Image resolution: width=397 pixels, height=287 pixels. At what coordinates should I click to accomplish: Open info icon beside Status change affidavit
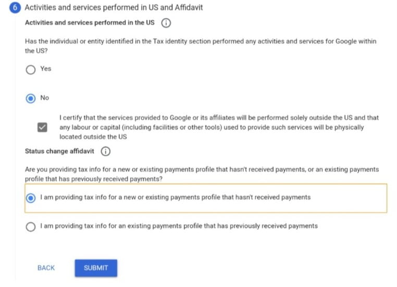[106, 151]
